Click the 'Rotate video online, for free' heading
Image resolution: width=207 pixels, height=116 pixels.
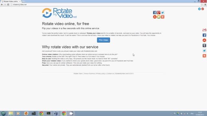coord(65,24)
